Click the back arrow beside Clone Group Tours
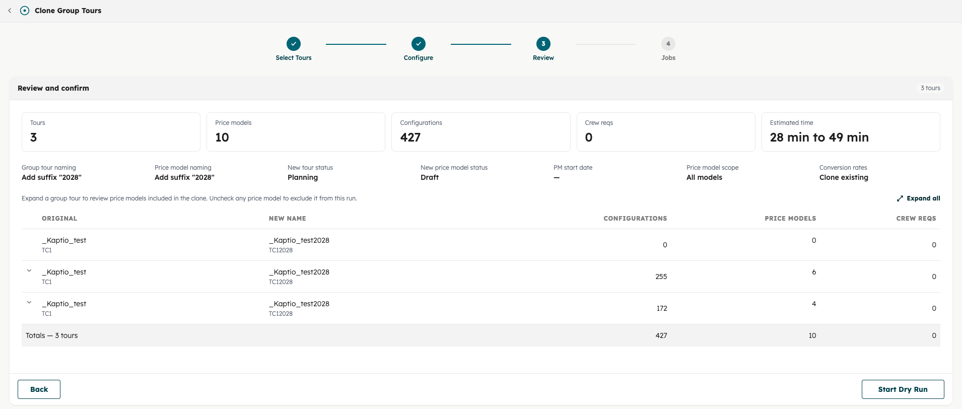The image size is (962, 409). (10, 11)
